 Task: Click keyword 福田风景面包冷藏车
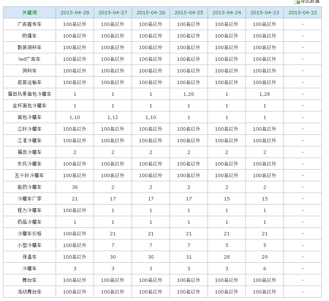pyautogui.click(x=30, y=94)
